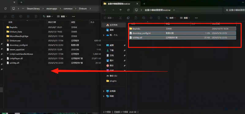Select winhttp.dll in the mod.rar window

[x=182, y=37]
